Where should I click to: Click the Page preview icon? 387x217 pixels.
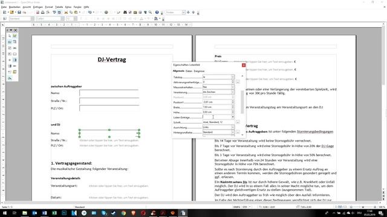click(48, 12)
